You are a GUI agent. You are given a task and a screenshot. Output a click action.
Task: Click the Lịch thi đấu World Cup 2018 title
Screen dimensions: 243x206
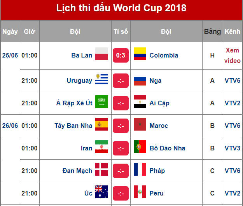point(121,8)
